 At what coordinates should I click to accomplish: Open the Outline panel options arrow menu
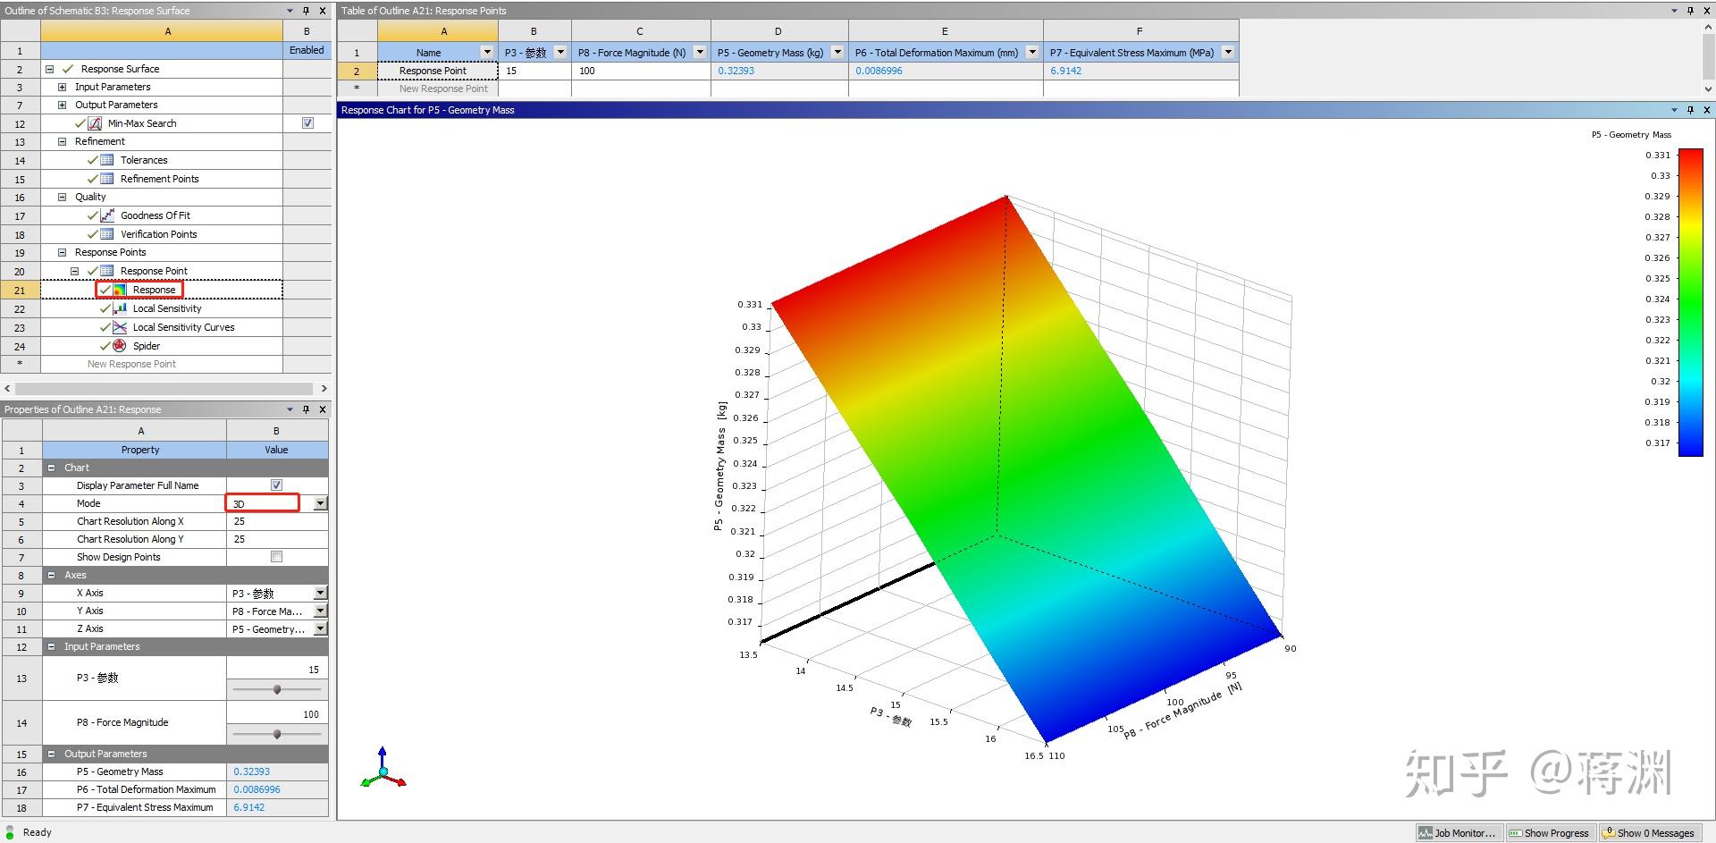(x=290, y=10)
